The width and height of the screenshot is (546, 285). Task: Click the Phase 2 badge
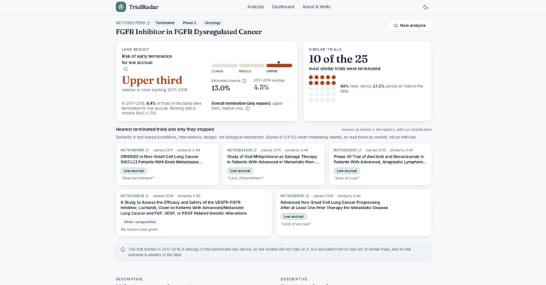click(x=190, y=23)
